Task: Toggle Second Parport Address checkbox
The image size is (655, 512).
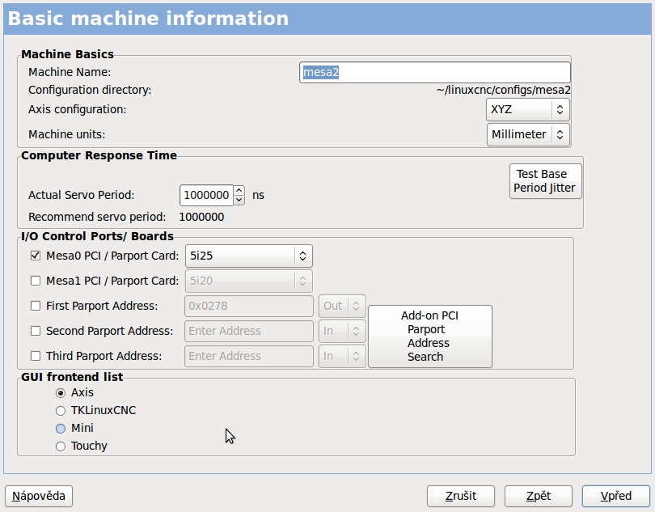Action: [x=35, y=331]
